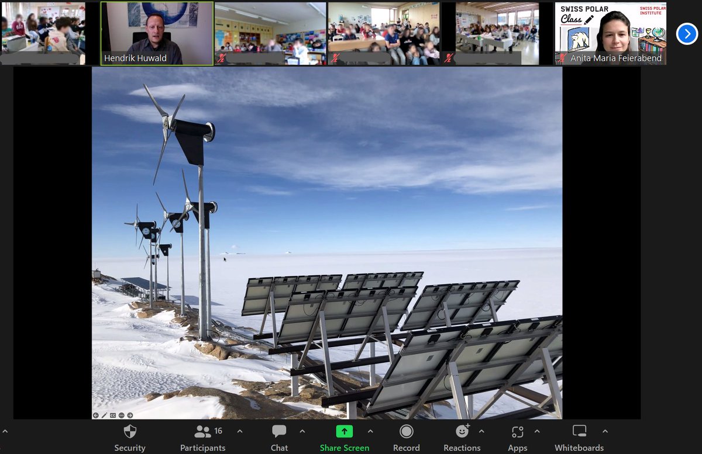
Task: Toggle slide subtitles with CC icon
Action: click(x=113, y=415)
